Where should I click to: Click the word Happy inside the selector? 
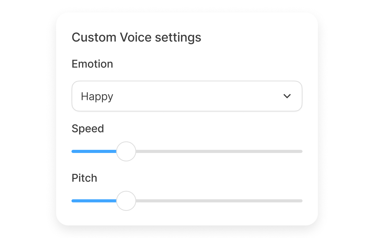tap(97, 96)
